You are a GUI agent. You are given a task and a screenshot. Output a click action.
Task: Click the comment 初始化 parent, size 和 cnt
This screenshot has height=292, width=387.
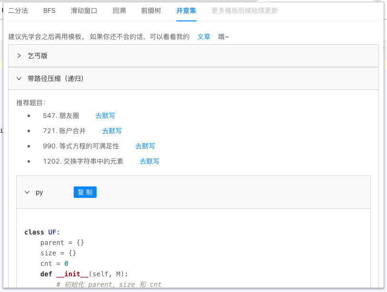109,284
